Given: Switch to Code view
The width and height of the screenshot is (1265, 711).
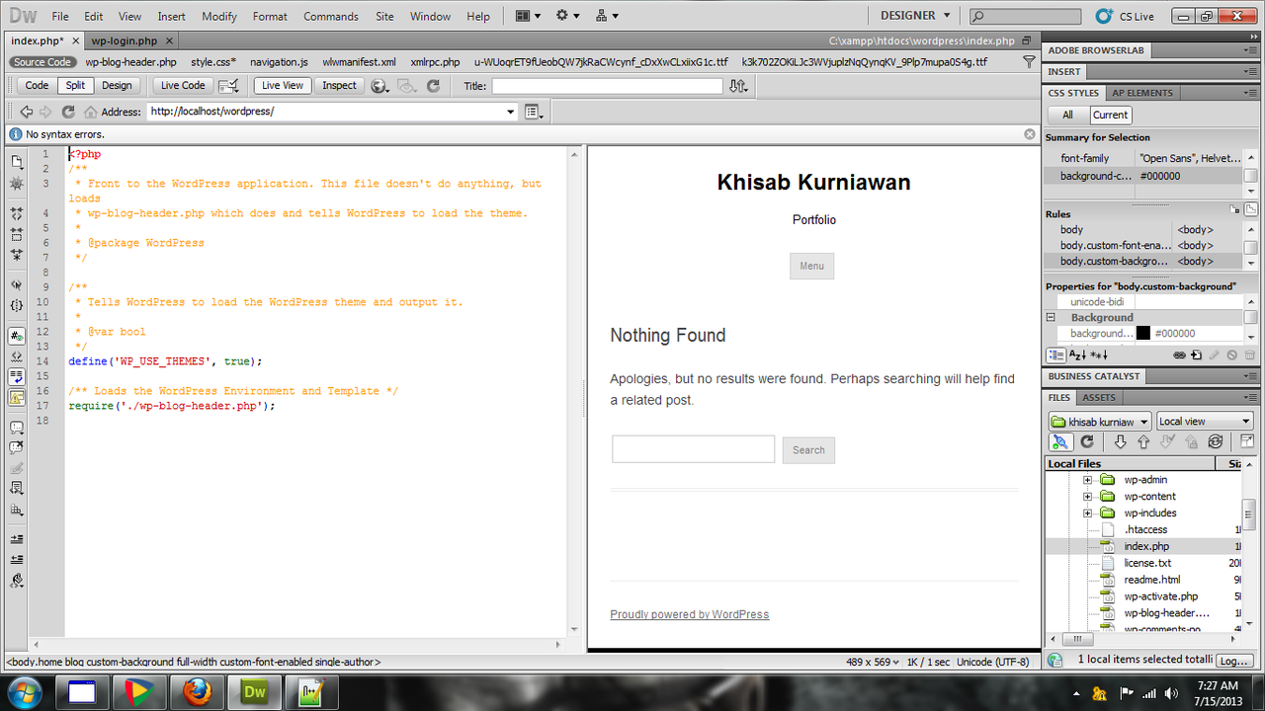Looking at the screenshot, I should [37, 86].
